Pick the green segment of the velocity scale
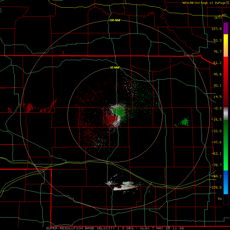Screen dimensions: 230x230 (x=226, y=145)
